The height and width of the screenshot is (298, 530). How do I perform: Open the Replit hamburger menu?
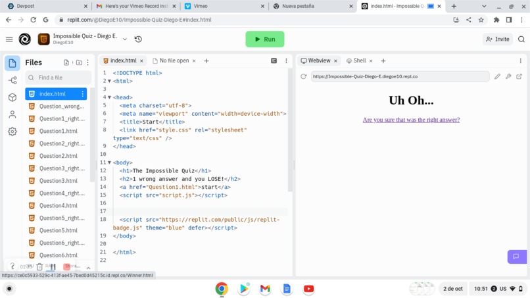coord(9,39)
